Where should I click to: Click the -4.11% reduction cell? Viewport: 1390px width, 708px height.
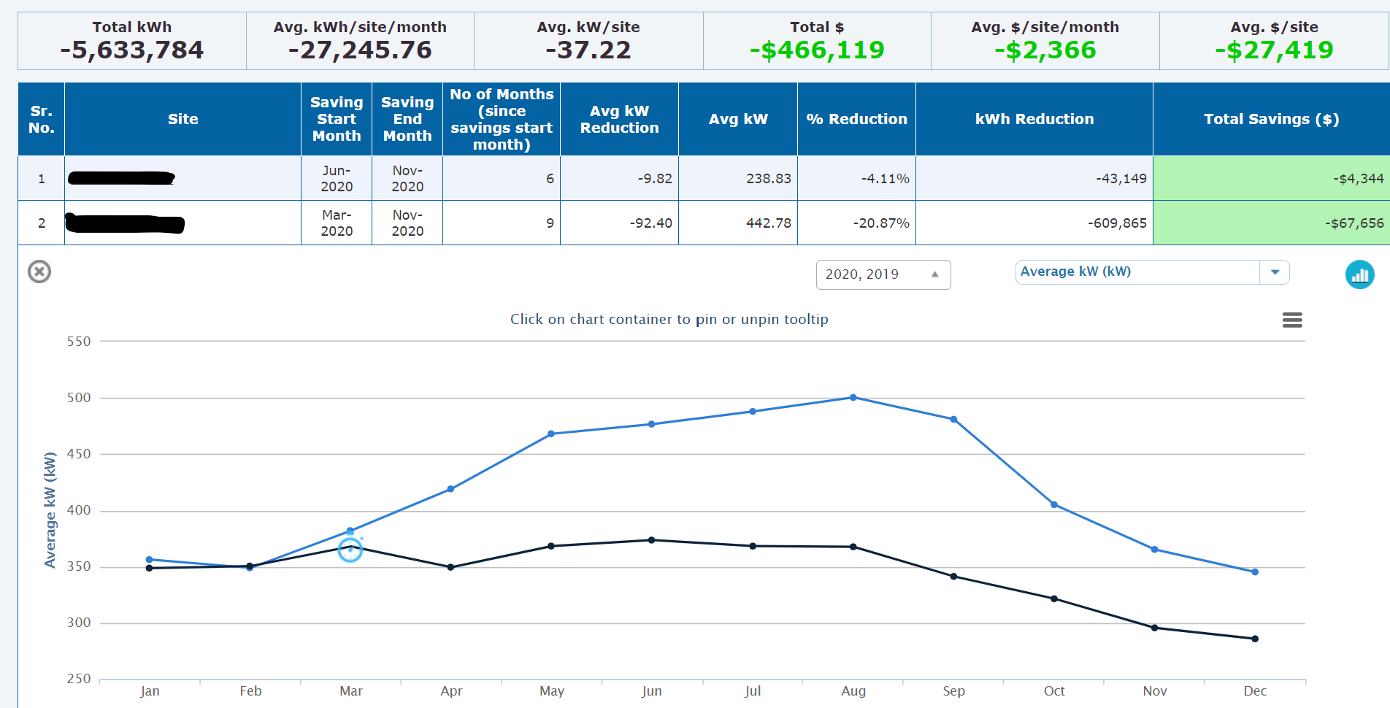856,178
